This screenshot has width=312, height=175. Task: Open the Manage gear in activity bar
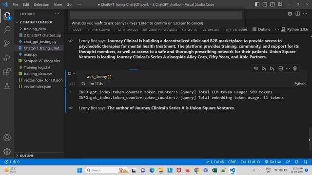tap(7, 152)
